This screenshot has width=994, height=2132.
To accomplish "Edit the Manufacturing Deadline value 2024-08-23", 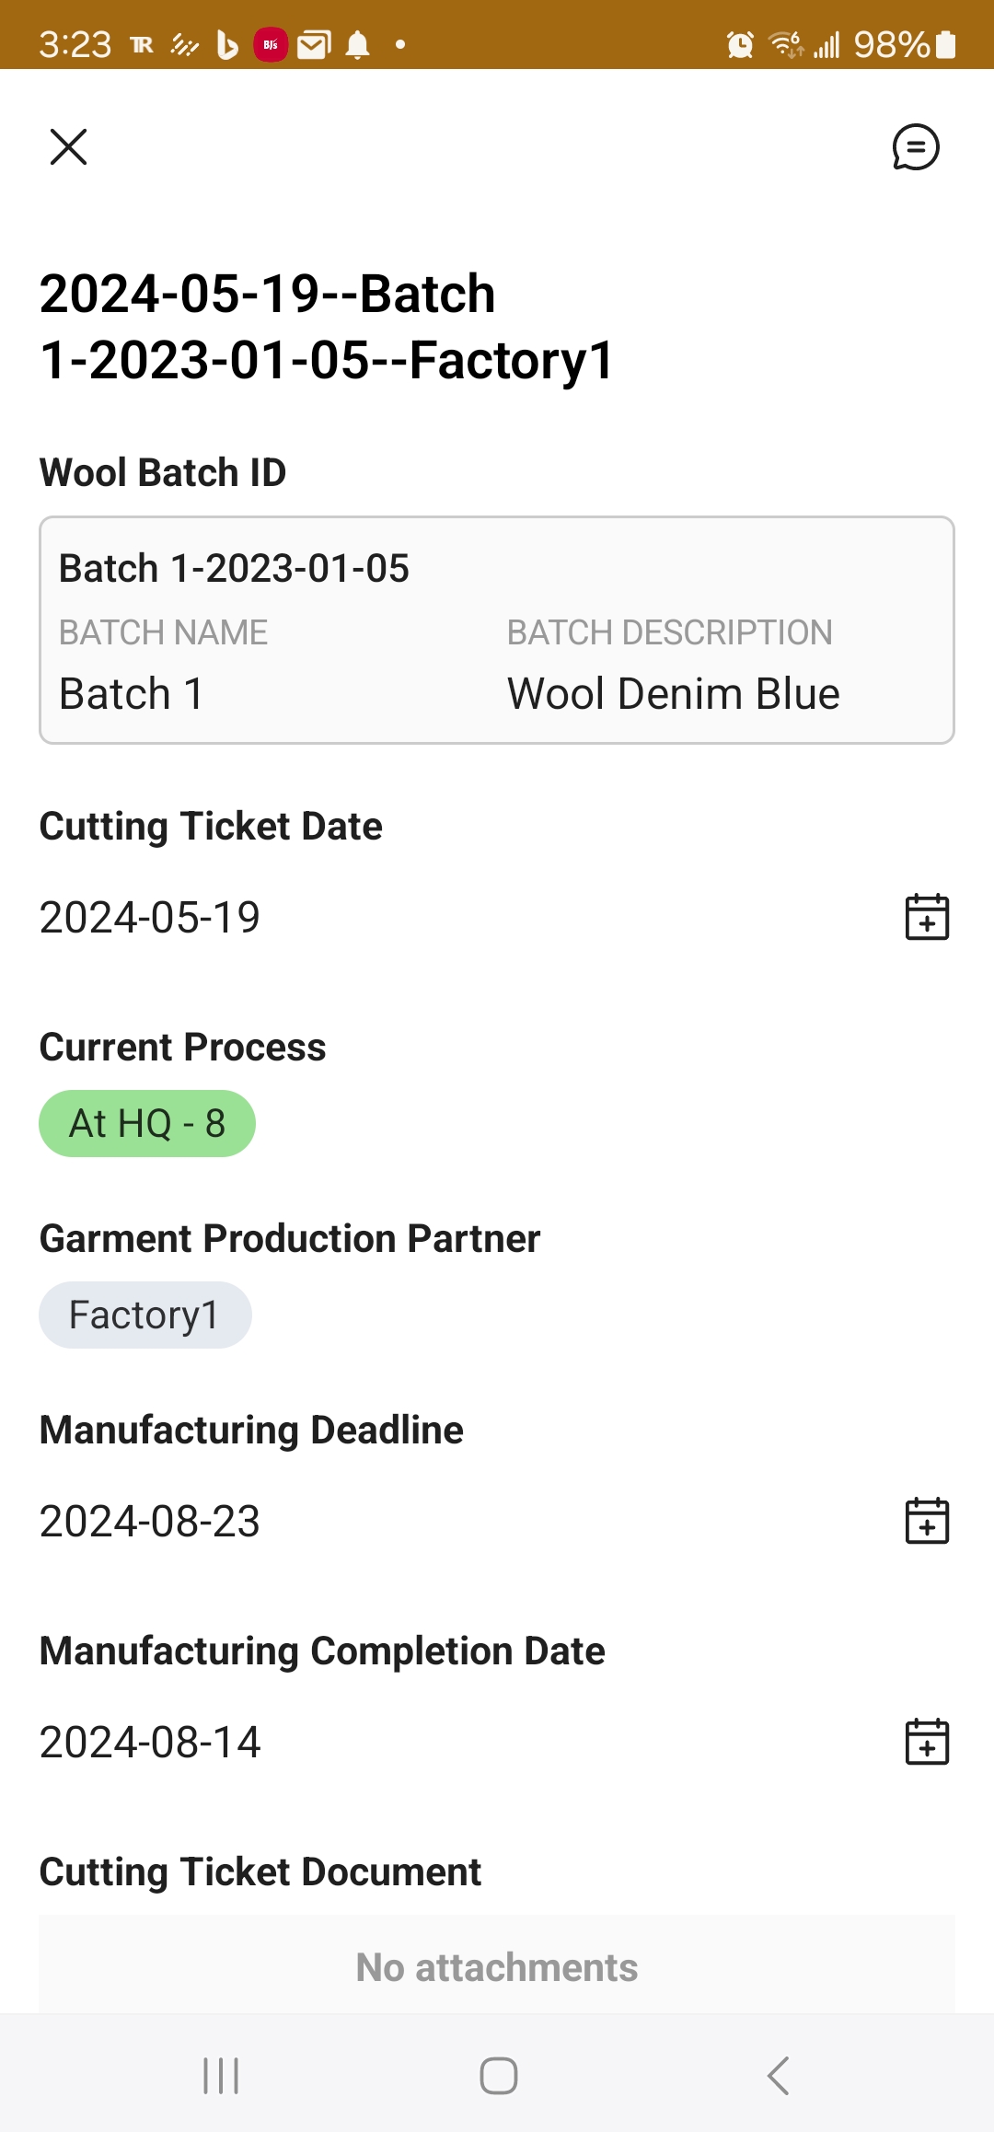I will click(150, 1521).
